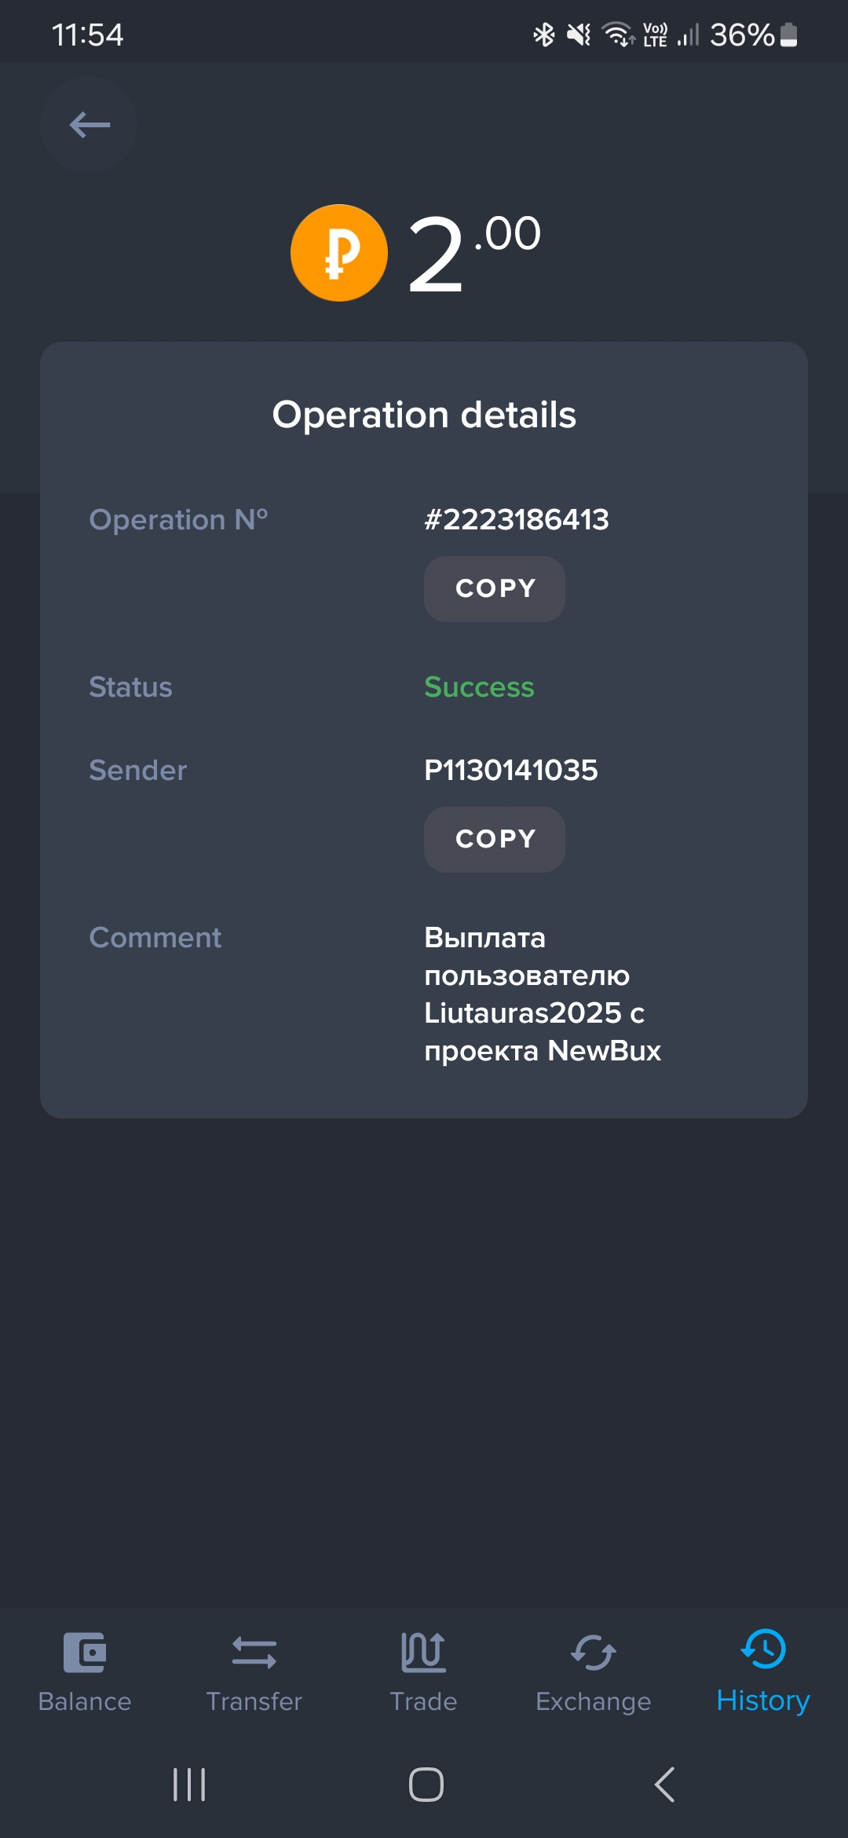The width and height of the screenshot is (848, 1838).
Task: Open the Transfer arrows icon
Action: [x=254, y=1653]
